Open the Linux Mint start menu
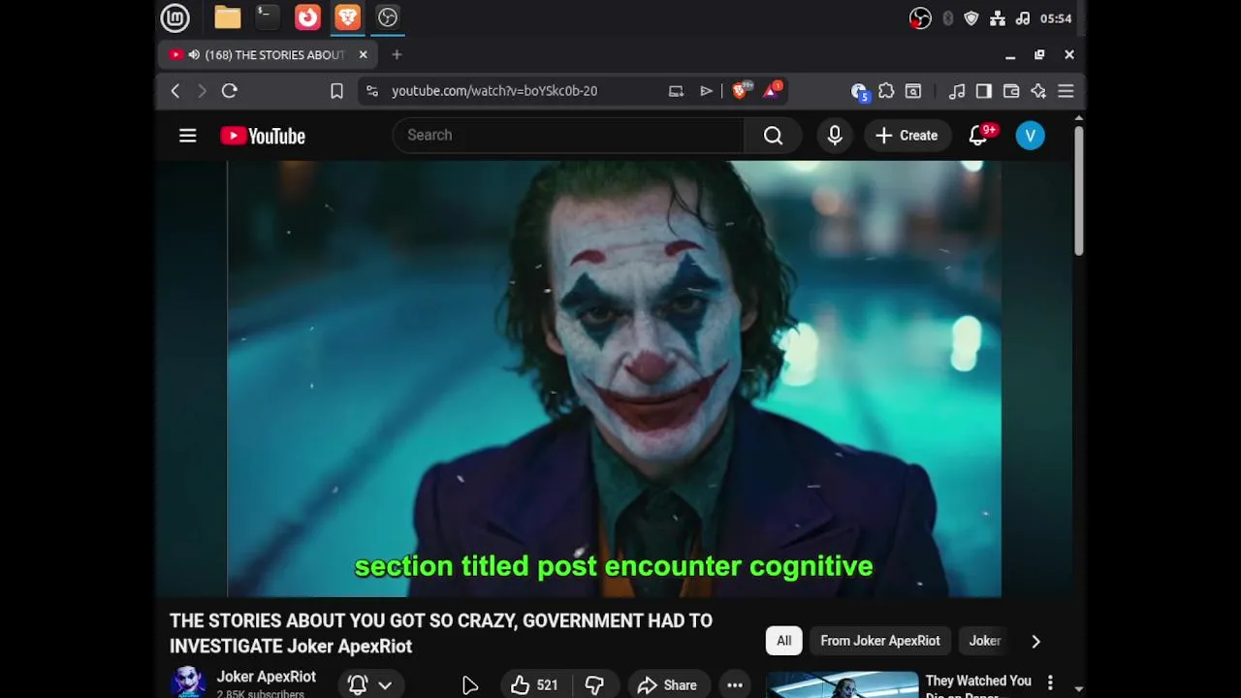The image size is (1241, 698). click(175, 17)
